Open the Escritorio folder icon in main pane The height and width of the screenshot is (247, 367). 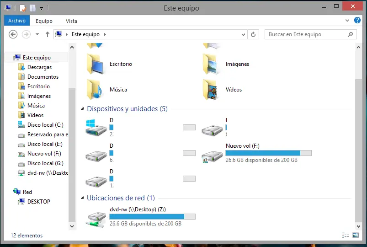(x=95, y=64)
